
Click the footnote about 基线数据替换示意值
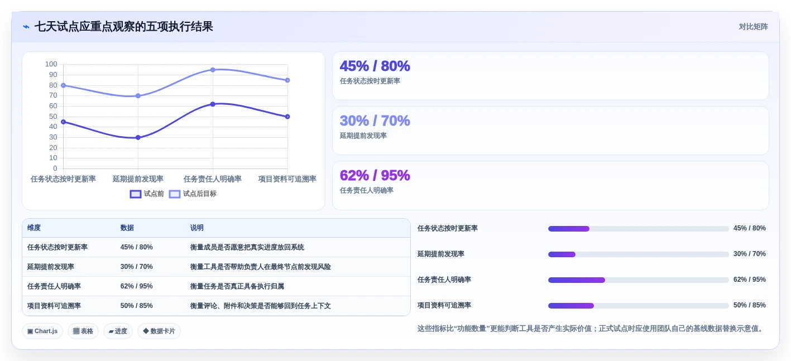coord(591,329)
